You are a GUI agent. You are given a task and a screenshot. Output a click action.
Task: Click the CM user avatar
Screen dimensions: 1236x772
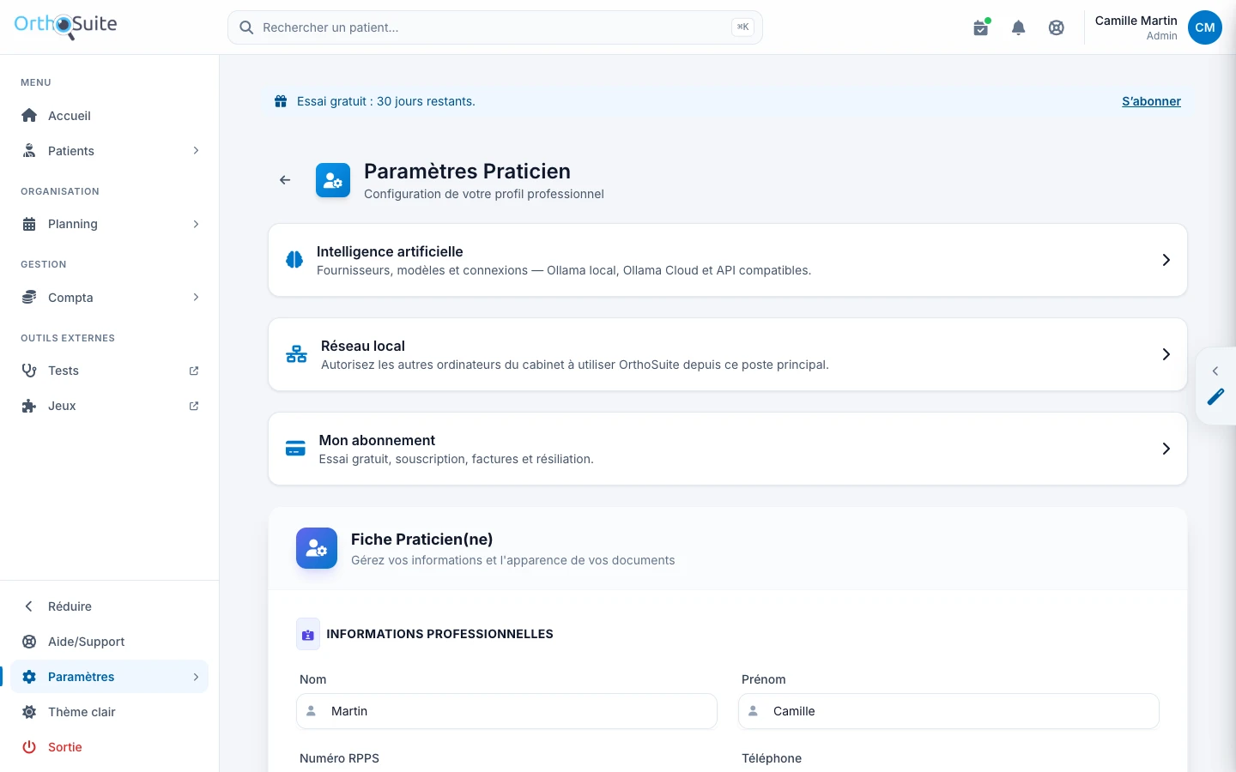[x=1205, y=27]
